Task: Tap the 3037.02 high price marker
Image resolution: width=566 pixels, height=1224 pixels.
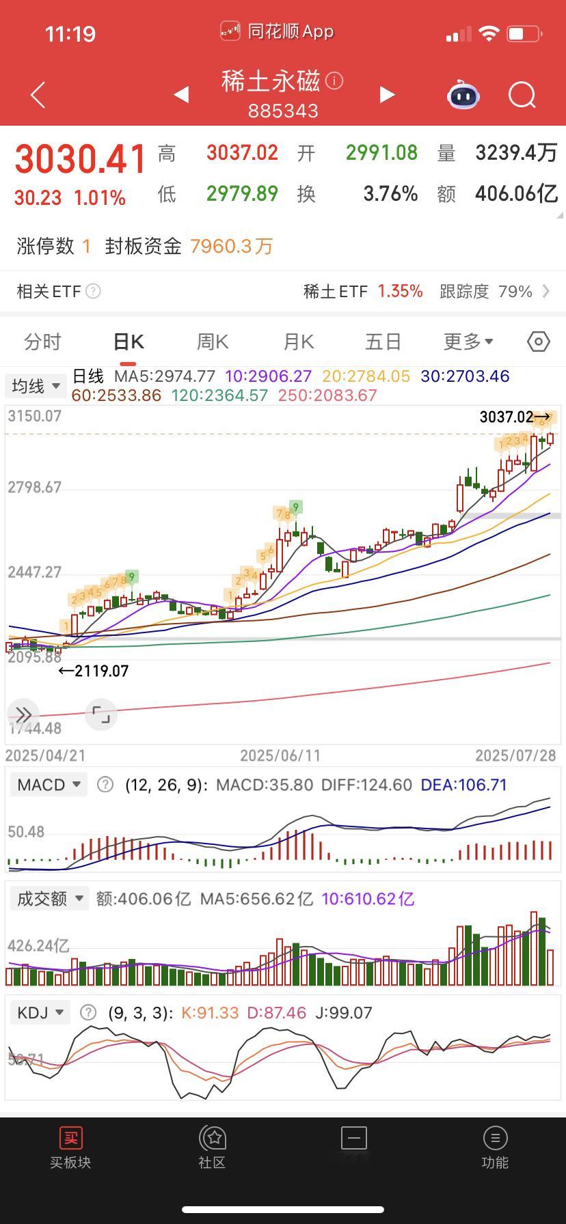Action: 515,417
